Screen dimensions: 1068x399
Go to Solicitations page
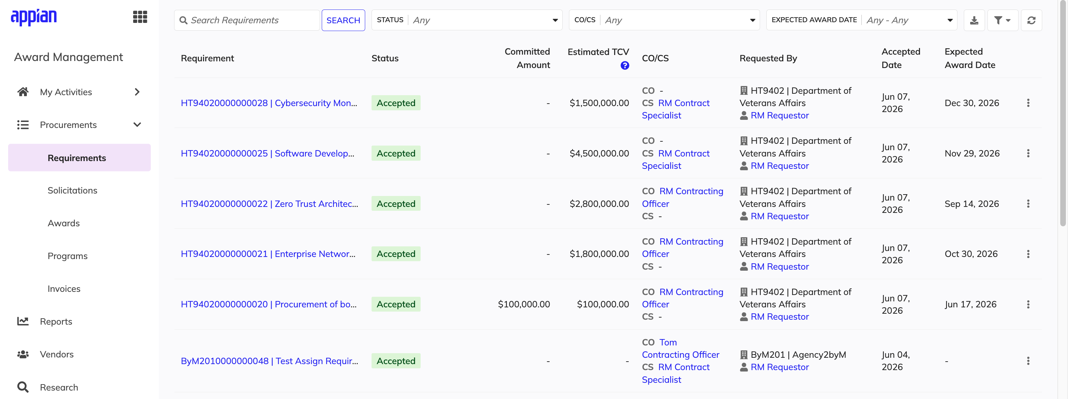[x=72, y=190]
